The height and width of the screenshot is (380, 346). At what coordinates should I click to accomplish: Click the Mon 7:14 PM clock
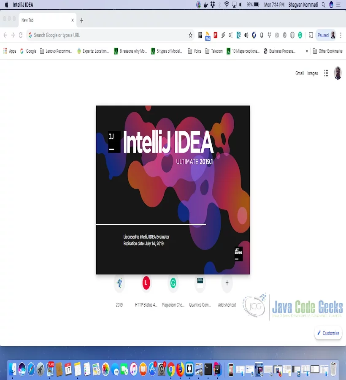tap(274, 5)
